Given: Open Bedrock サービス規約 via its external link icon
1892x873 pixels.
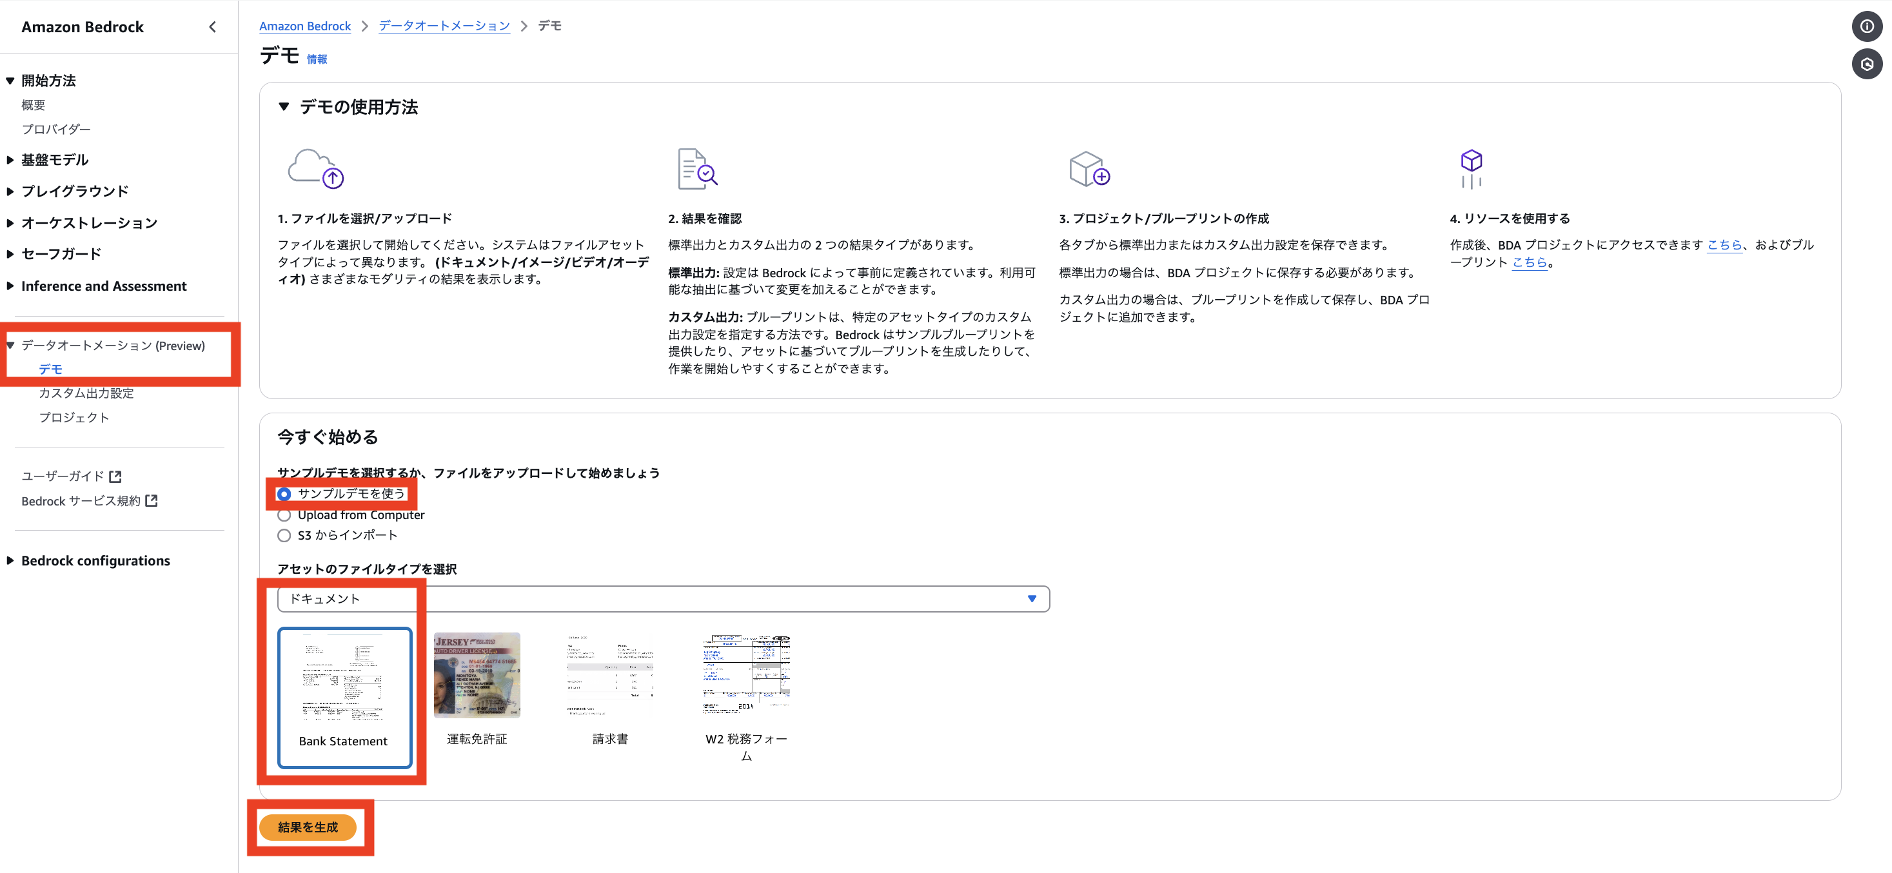Looking at the screenshot, I should 152,501.
